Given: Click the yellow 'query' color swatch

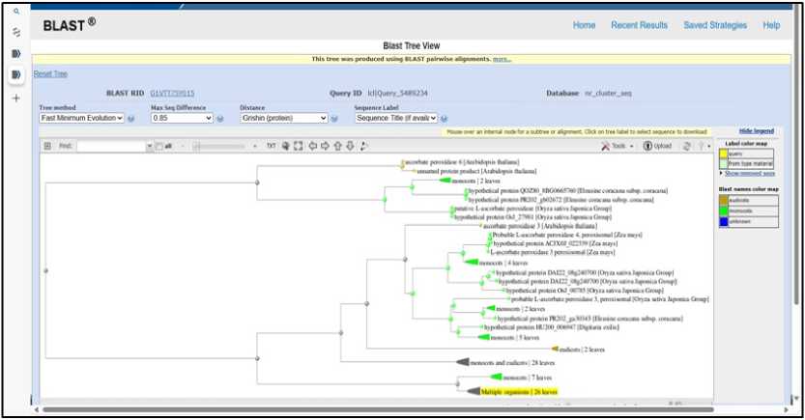Looking at the screenshot, I should 724,154.
